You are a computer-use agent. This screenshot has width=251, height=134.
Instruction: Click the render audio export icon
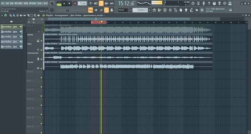(x=220, y=3)
